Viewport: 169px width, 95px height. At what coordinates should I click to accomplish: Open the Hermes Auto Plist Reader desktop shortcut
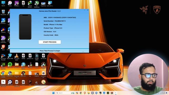[x=3, y=83]
